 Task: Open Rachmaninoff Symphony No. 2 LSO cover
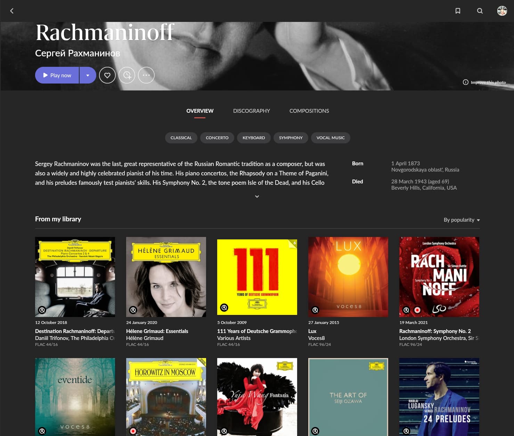tap(439, 277)
